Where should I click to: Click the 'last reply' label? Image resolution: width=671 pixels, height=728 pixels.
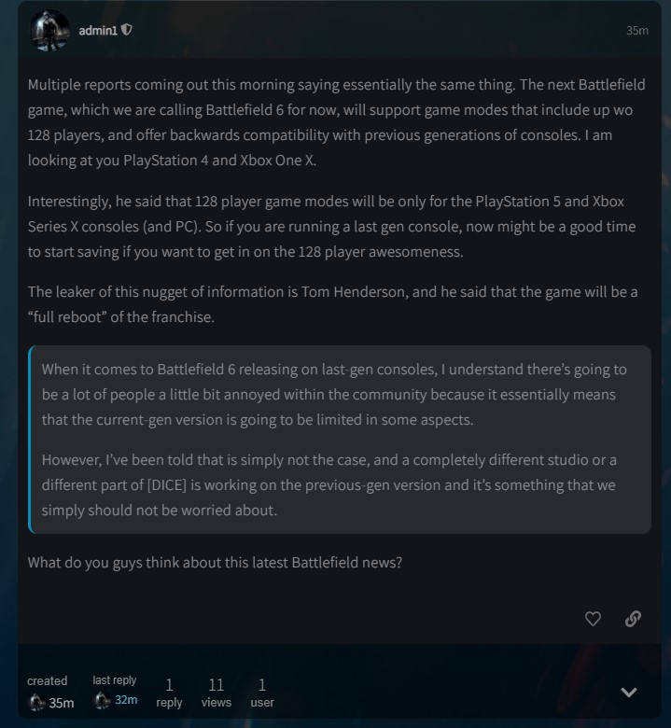pos(115,681)
